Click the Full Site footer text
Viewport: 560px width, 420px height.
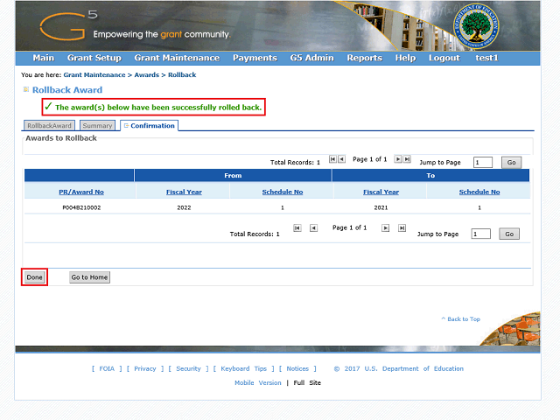[x=307, y=383]
